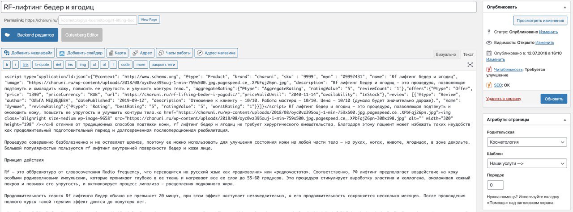This screenshot has width=573, height=212.
Task: Insert italic tag with i button
Action: tap(16, 65)
